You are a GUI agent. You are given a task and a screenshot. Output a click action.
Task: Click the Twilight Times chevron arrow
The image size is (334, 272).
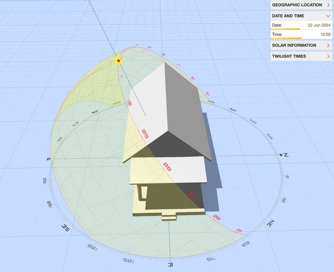click(328, 56)
